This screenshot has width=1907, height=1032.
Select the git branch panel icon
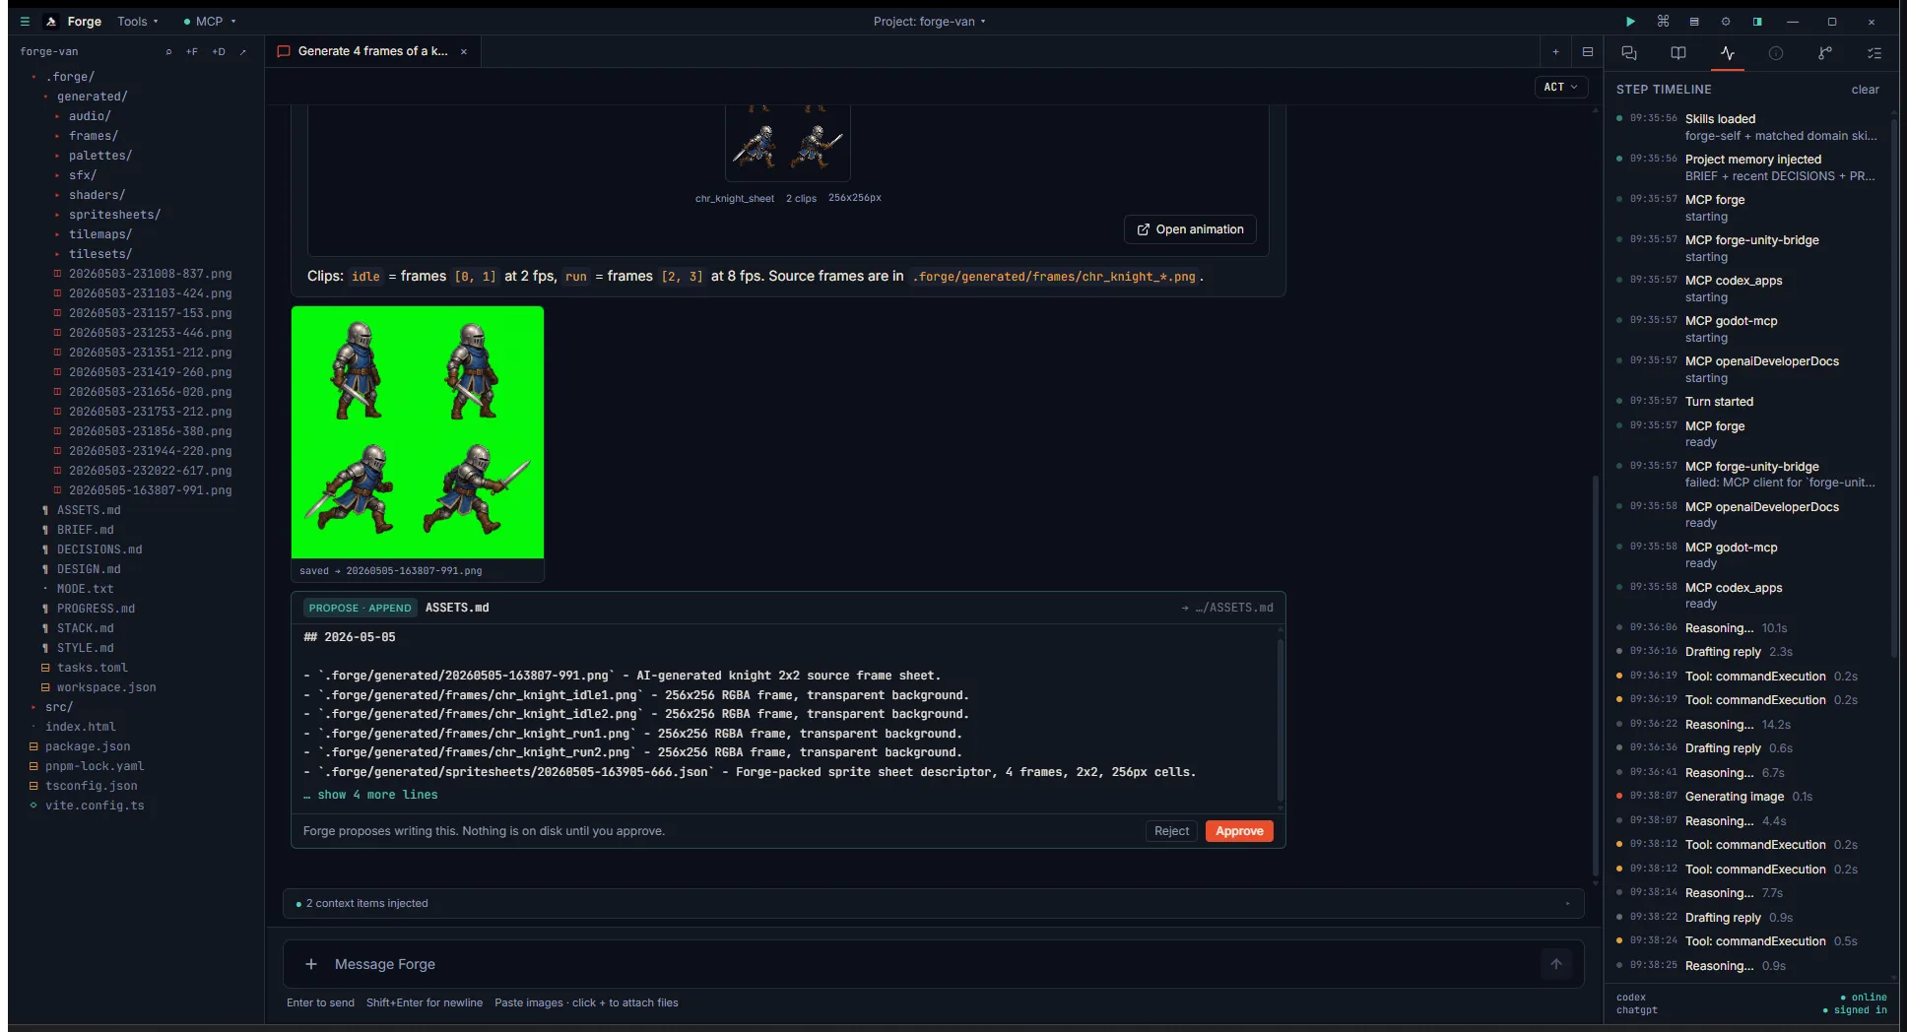pyautogui.click(x=1825, y=53)
